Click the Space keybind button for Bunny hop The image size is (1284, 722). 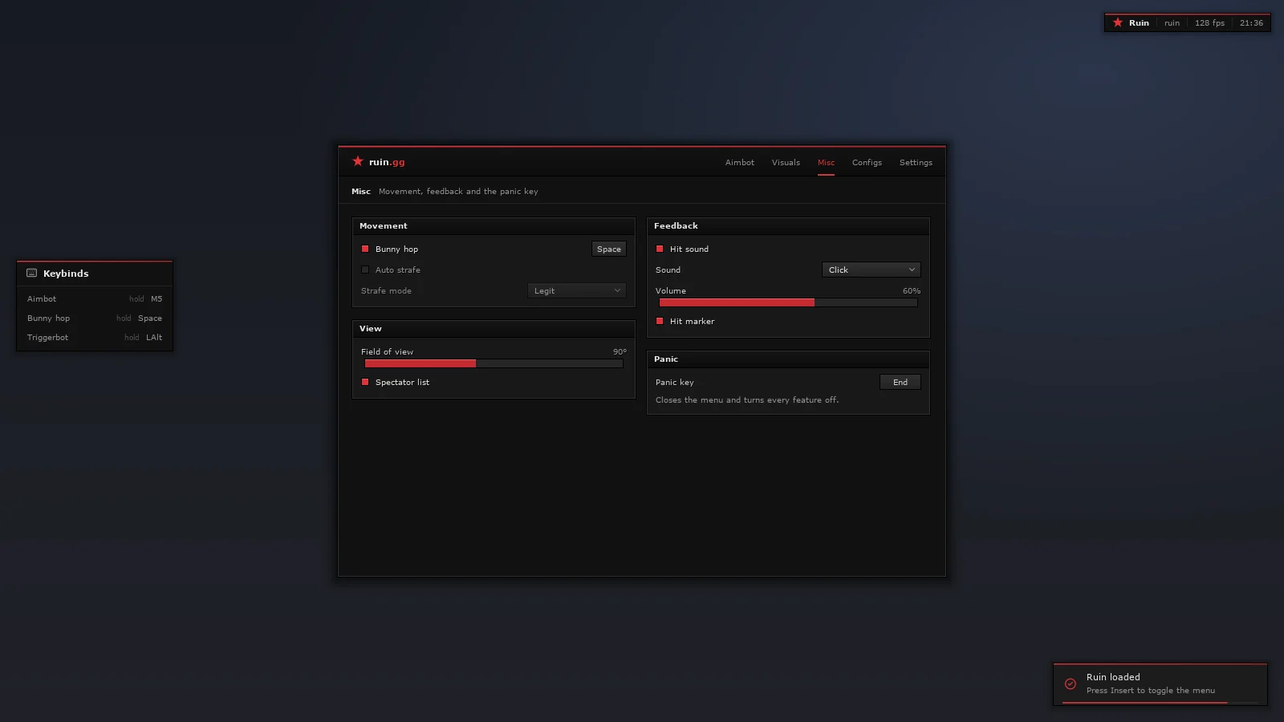(609, 249)
